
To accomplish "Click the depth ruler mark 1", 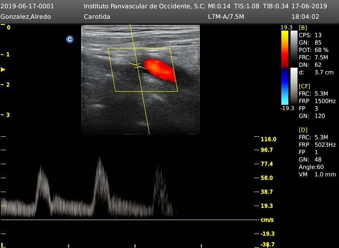I will click(8, 55).
